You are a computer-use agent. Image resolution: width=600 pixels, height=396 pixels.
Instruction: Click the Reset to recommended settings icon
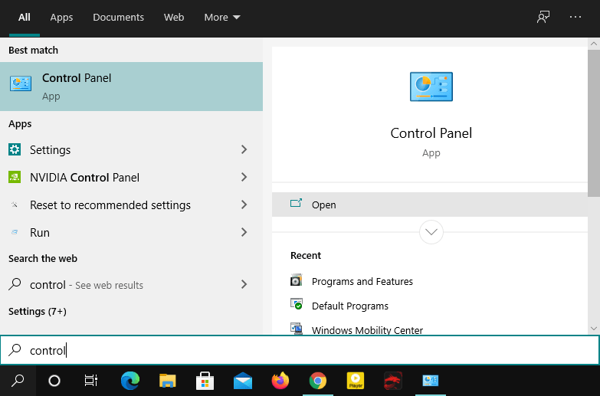point(15,205)
